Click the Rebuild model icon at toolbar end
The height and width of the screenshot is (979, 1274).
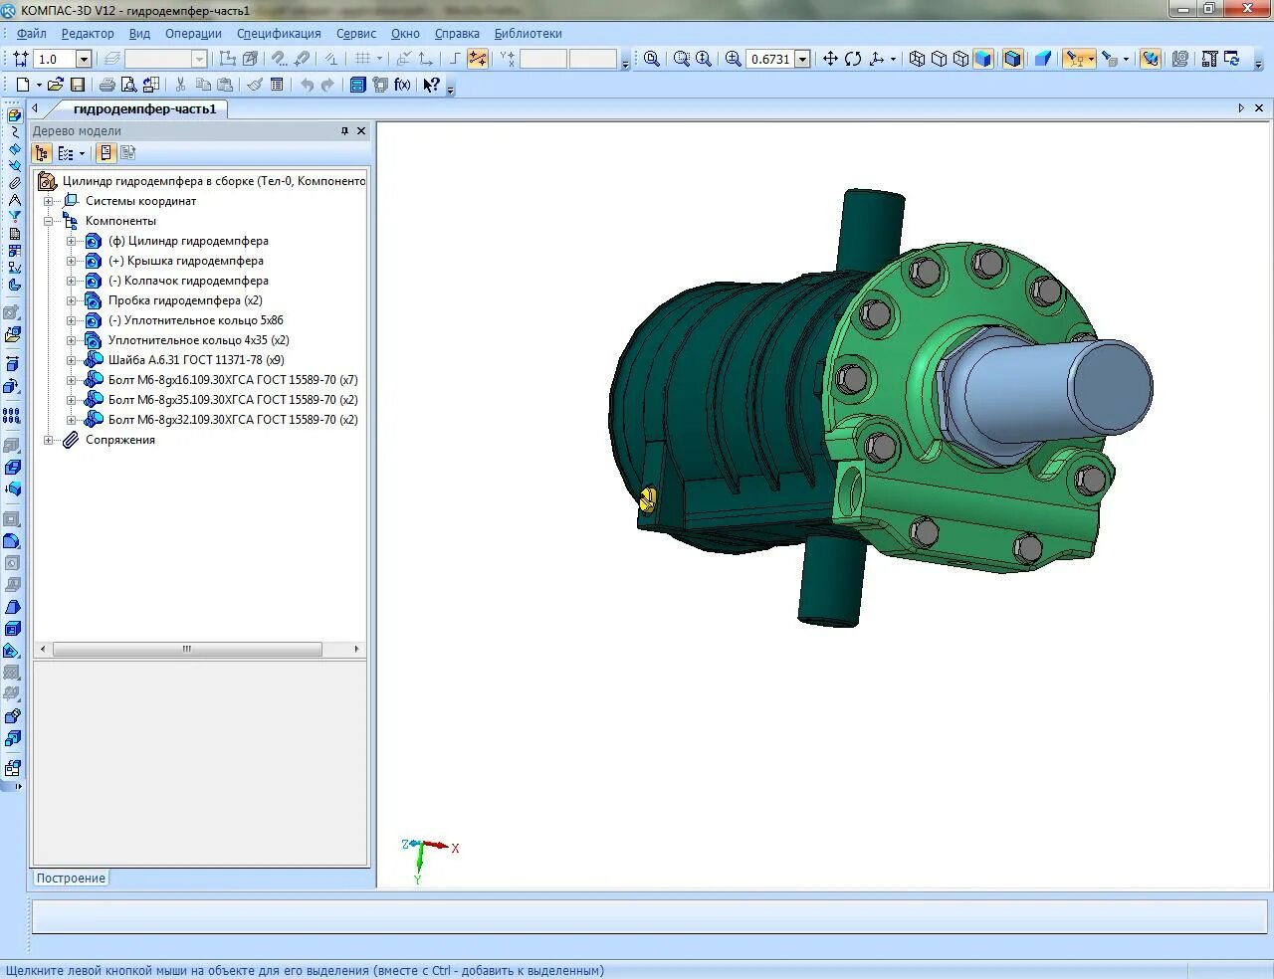1232,59
